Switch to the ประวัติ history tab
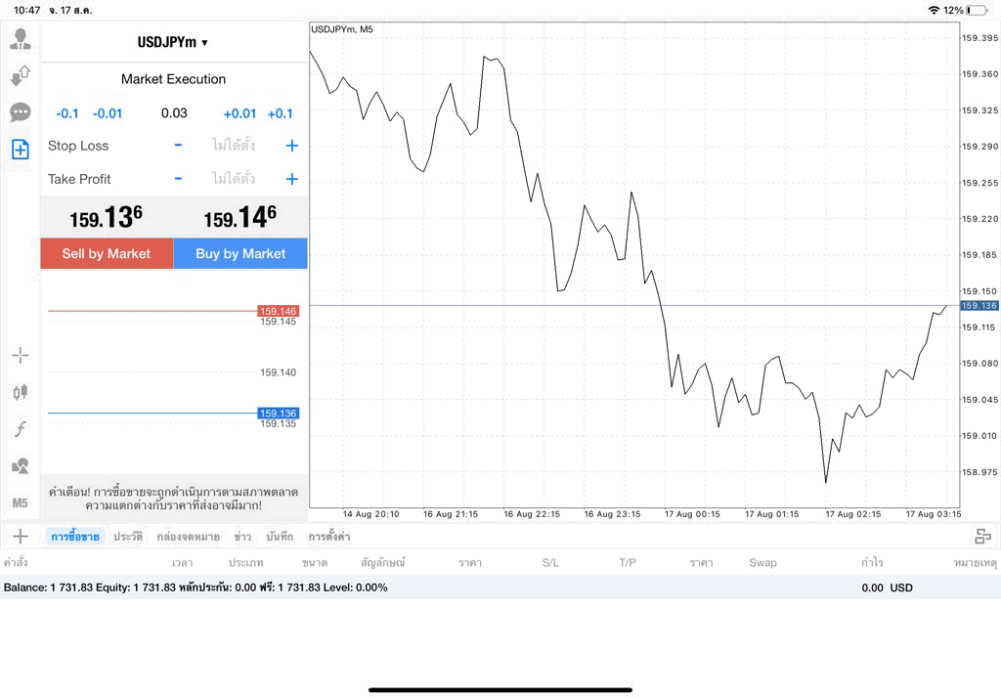Viewport: 1001px width, 699px height. tap(128, 537)
